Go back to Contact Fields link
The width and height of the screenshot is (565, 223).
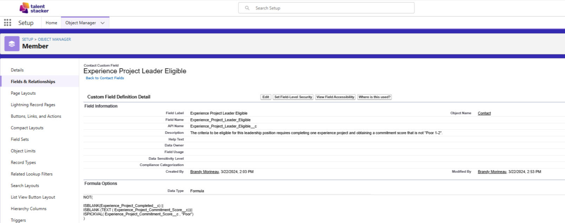[x=105, y=78]
